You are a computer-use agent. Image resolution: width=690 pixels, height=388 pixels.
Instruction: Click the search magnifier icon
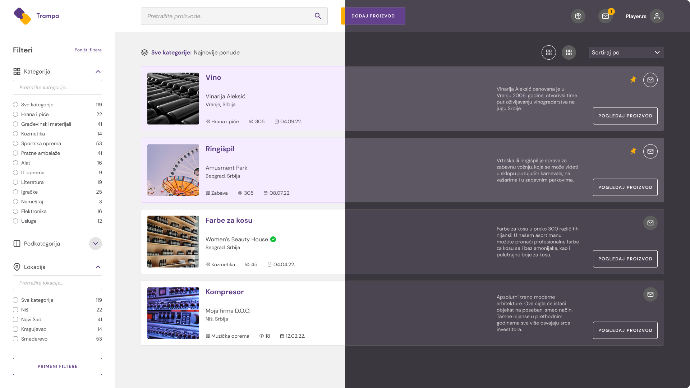(318, 16)
